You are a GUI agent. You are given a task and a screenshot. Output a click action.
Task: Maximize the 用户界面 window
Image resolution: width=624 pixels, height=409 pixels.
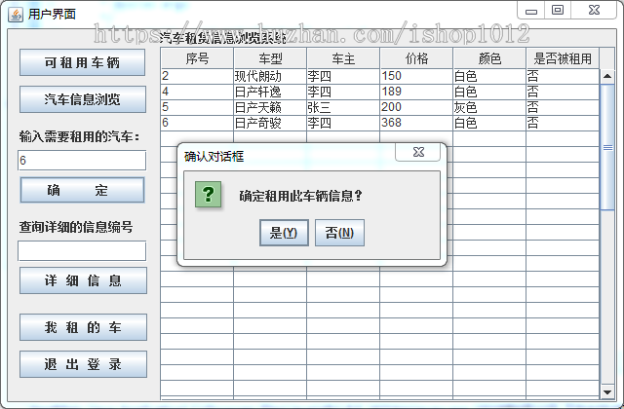tap(558, 10)
